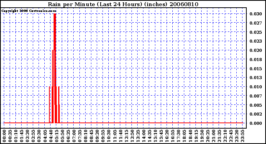Click the time label 05:50
This screenshot has height=144, width=266.
pyautogui.click(x=62, y=136)
